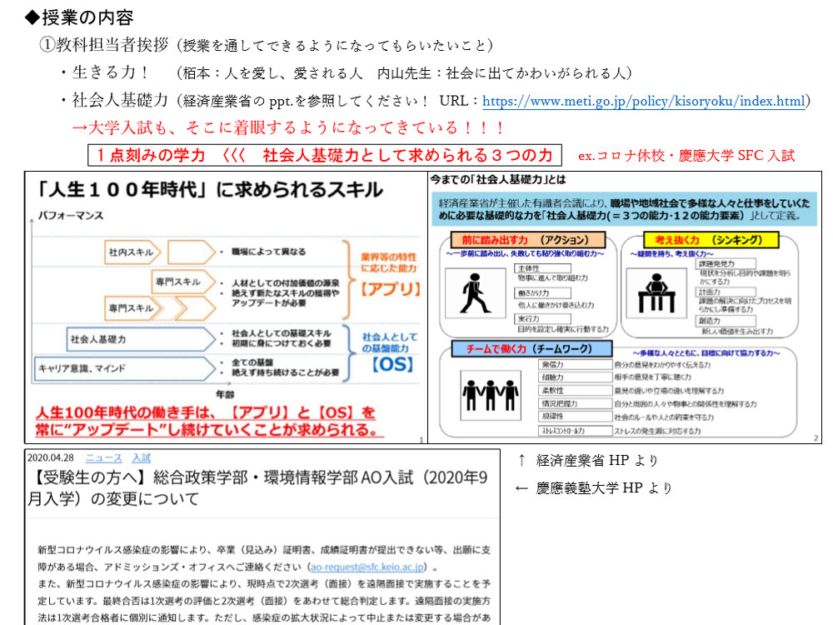Click the 働きかけ力 box
Image resolution: width=833 pixels, height=625 pixels.
(x=542, y=292)
